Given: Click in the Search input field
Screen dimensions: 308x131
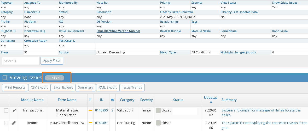Looking at the screenshot, I should point(21,61).
